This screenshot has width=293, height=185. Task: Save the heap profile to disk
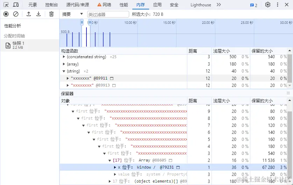tap(39, 14)
